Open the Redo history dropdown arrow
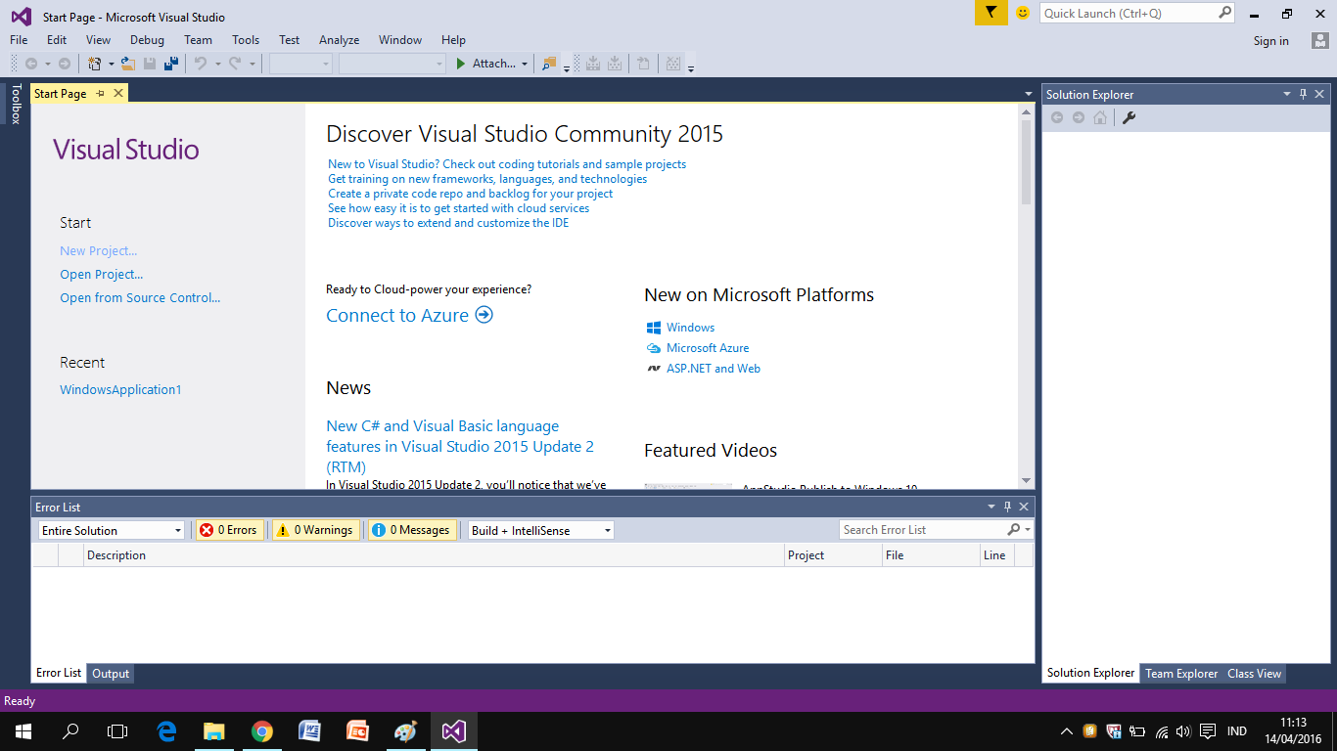Image resolution: width=1337 pixels, height=751 pixels. tap(252, 63)
